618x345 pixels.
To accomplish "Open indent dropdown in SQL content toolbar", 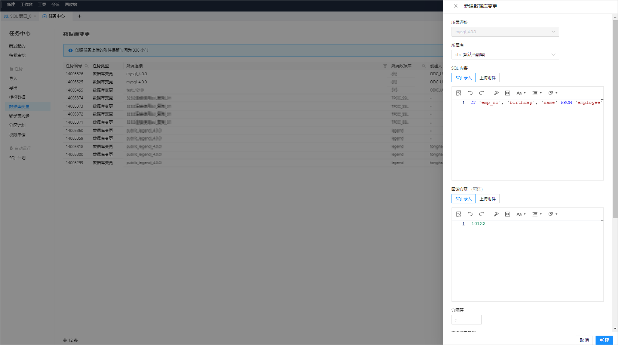I will 537,93.
